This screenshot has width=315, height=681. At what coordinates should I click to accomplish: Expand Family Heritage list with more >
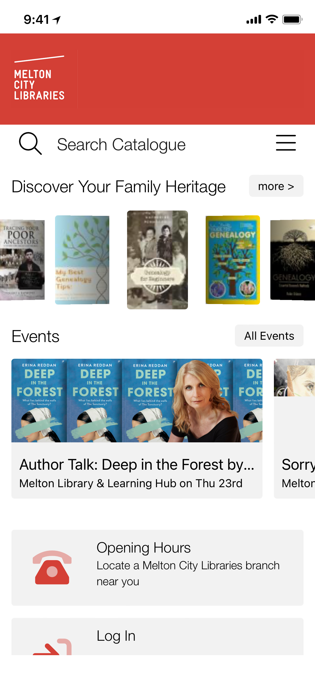pyautogui.click(x=276, y=186)
